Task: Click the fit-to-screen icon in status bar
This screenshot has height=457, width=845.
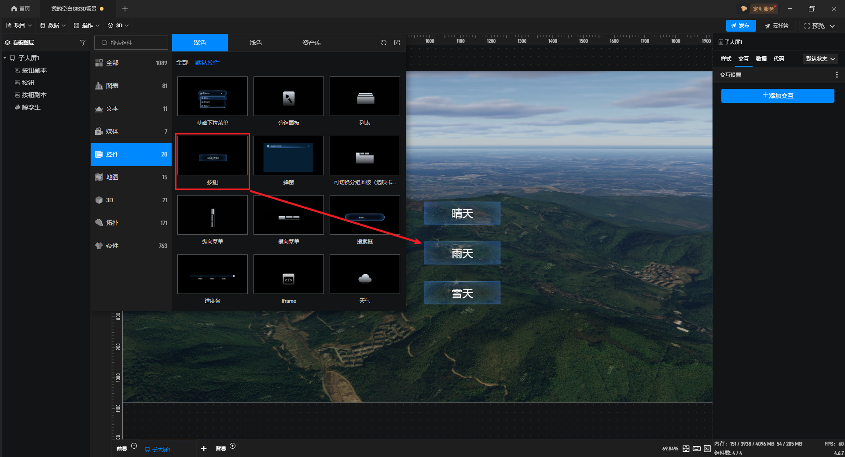Action: tap(686, 449)
